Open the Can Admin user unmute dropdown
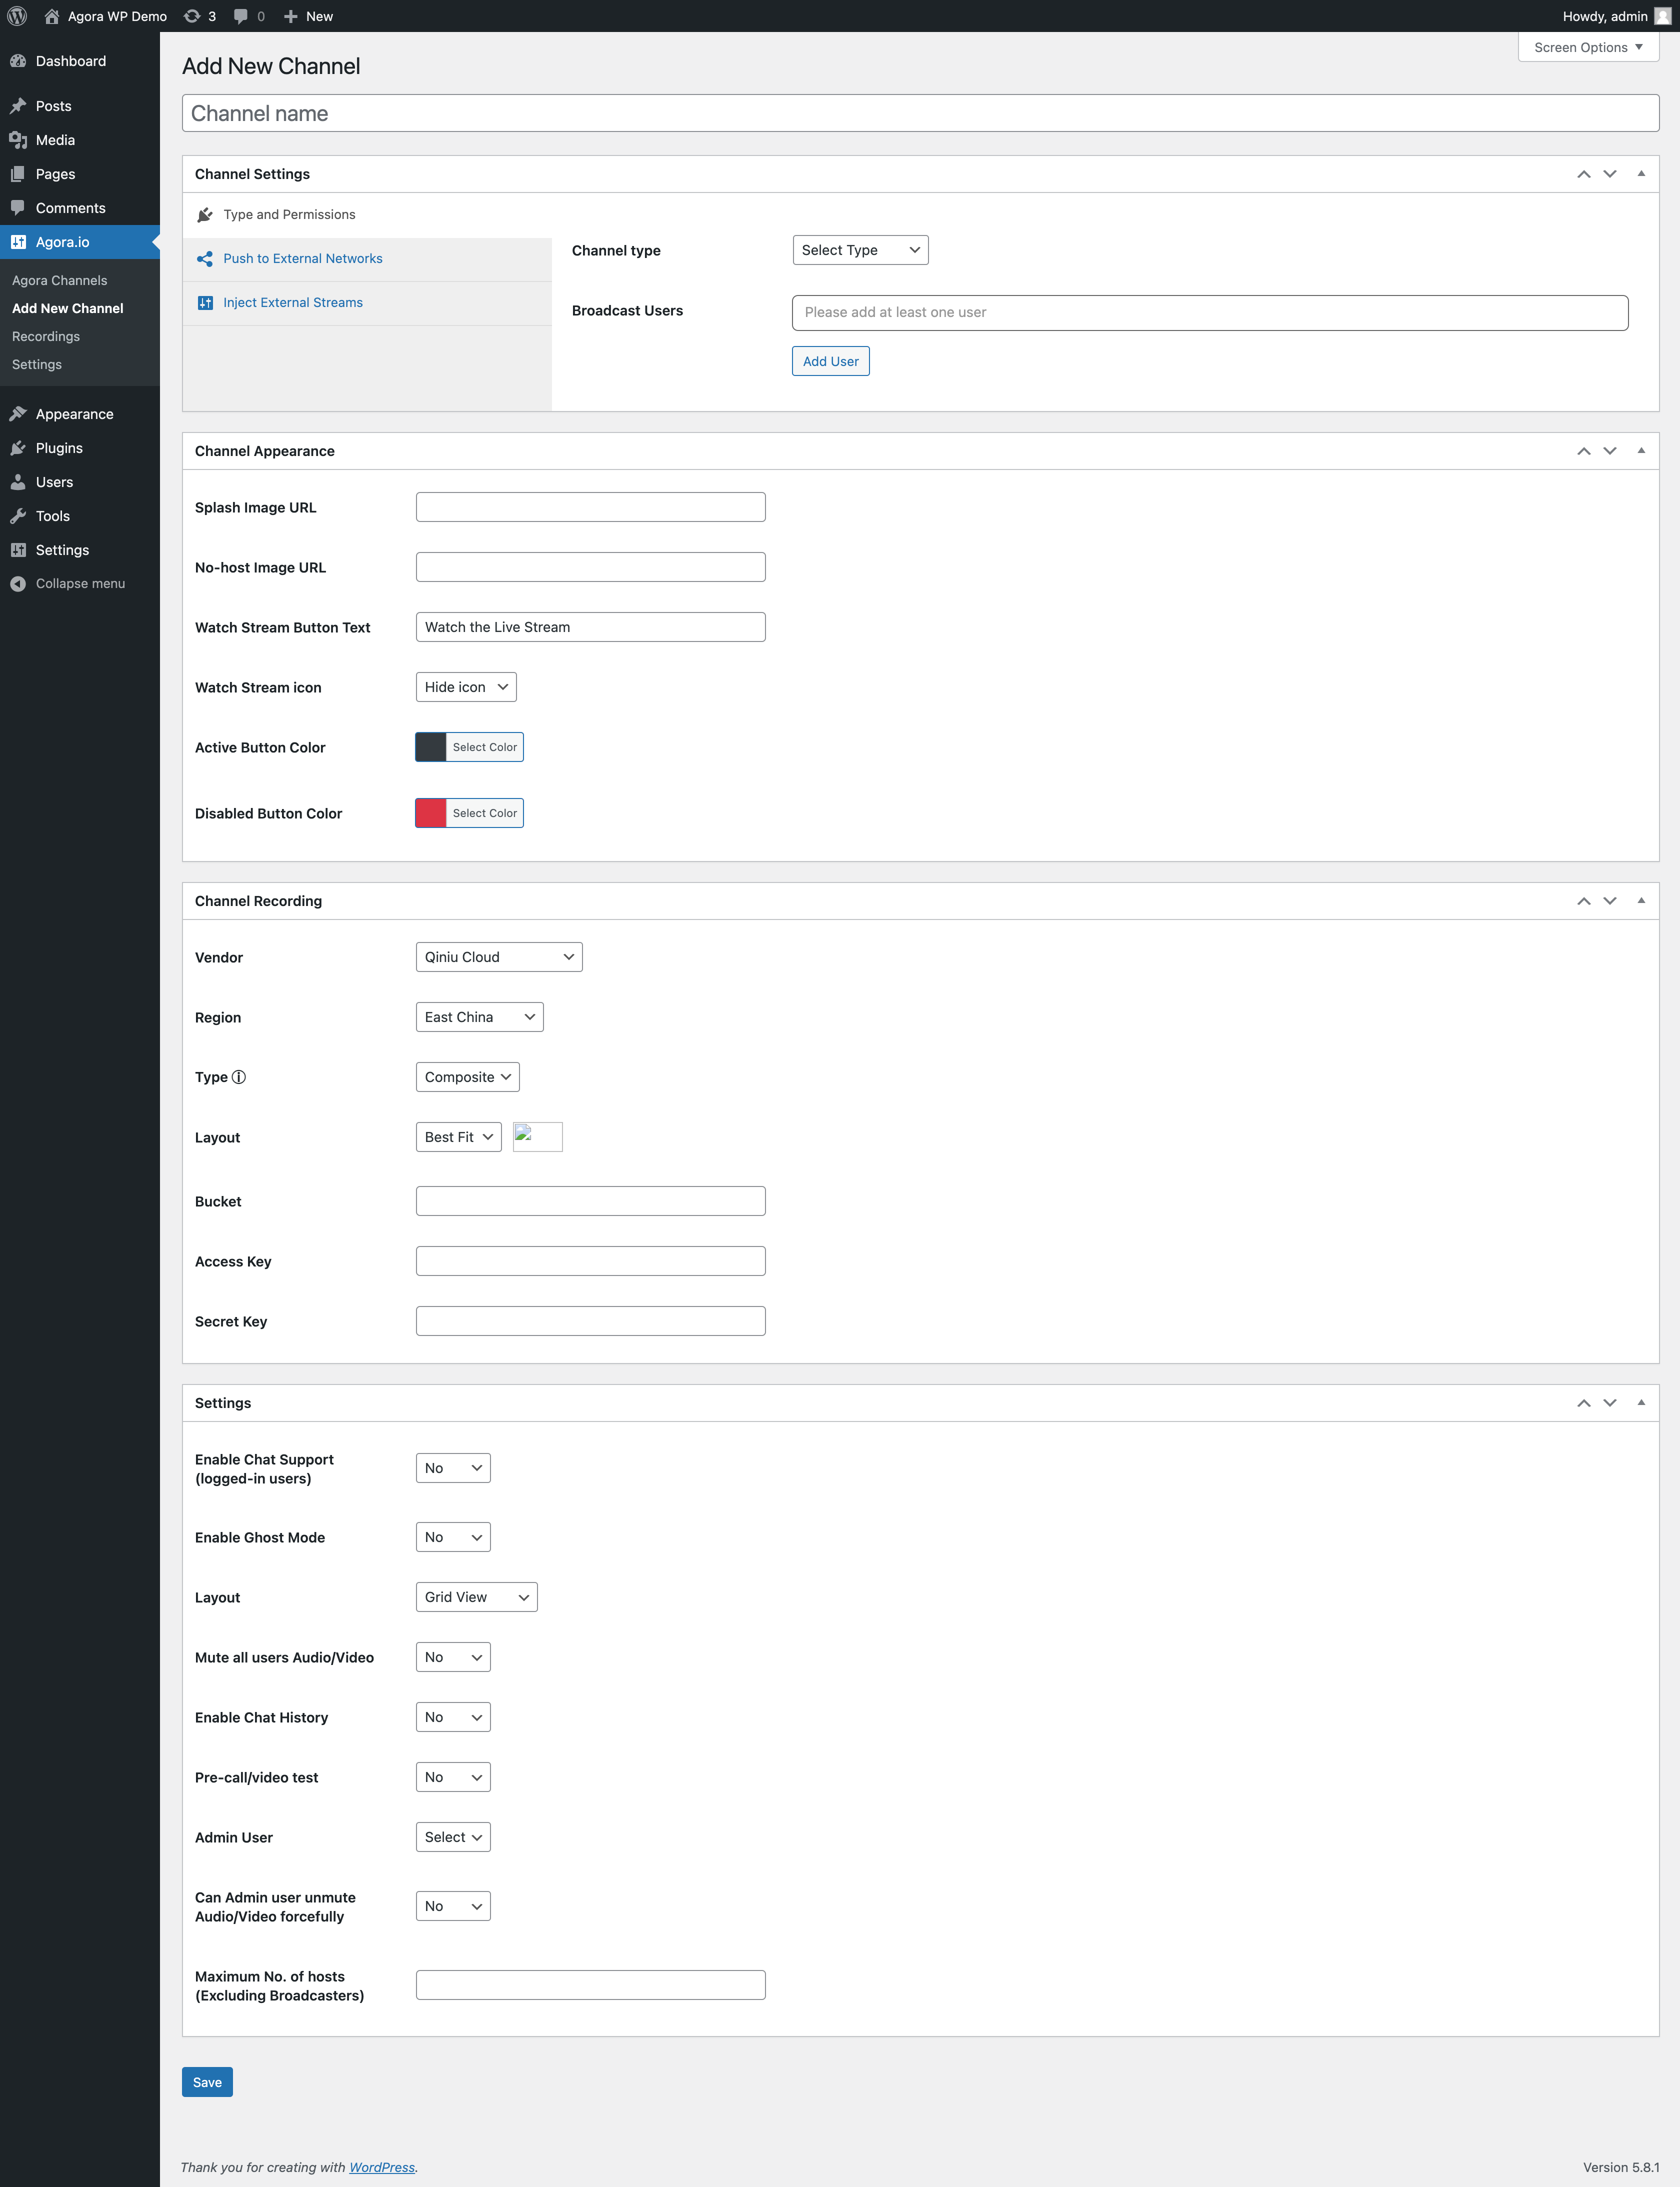The width and height of the screenshot is (1680, 2187). (453, 1906)
